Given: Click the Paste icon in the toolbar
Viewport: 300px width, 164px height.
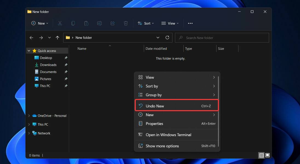Looking at the screenshot, I should pos(86,23).
